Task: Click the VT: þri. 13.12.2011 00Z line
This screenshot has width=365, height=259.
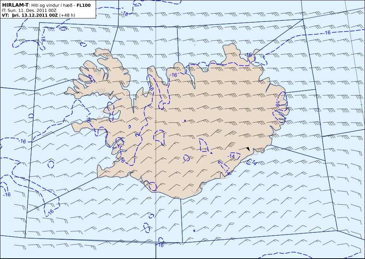Action: point(30,15)
